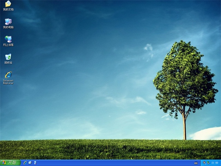Click the 我的电脑 text label
Image resolution: width=221 pixels, height=166 pixels.
coord(8,27)
